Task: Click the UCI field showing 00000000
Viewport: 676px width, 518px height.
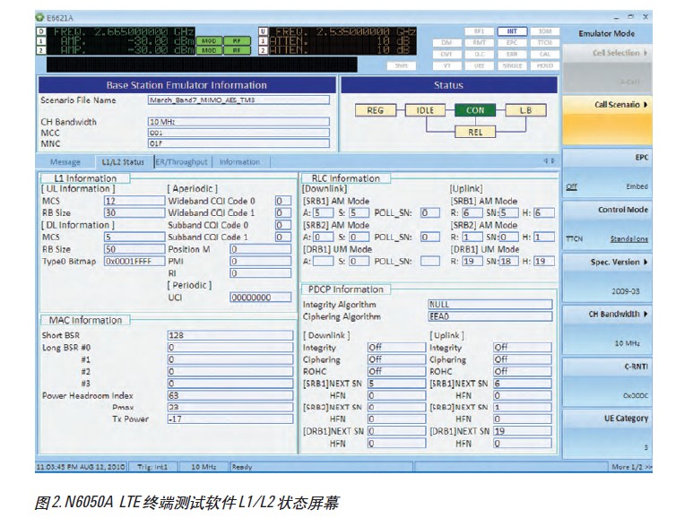Action: click(260, 298)
